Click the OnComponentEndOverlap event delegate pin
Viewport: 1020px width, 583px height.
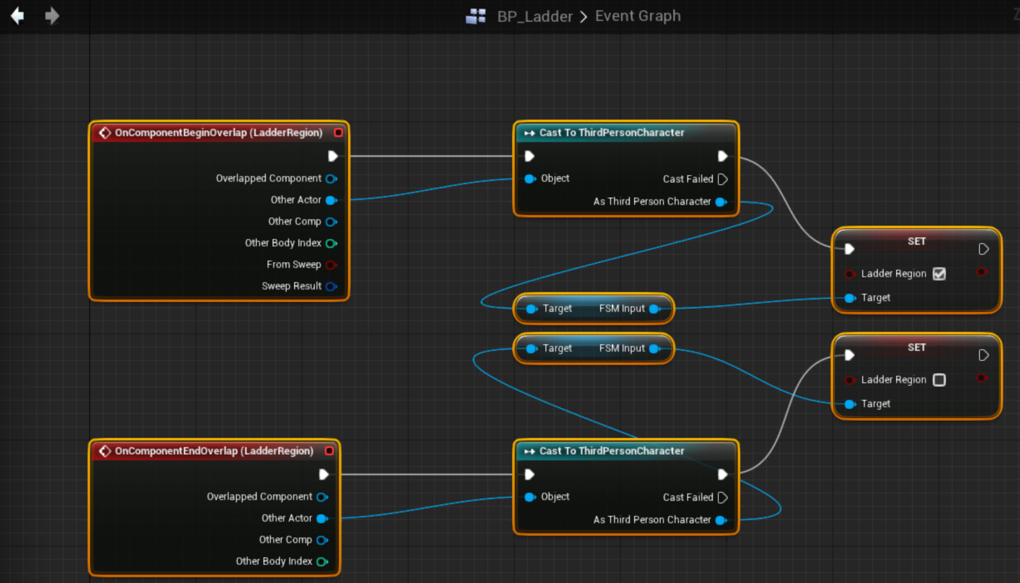(x=329, y=451)
